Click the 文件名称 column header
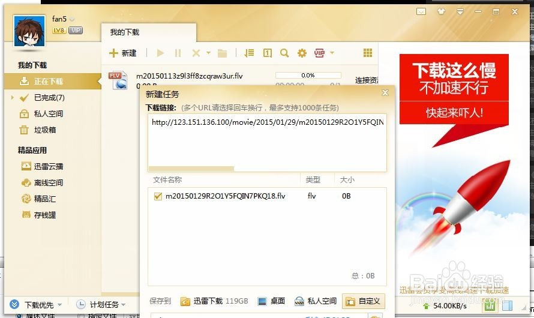 (167, 180)
